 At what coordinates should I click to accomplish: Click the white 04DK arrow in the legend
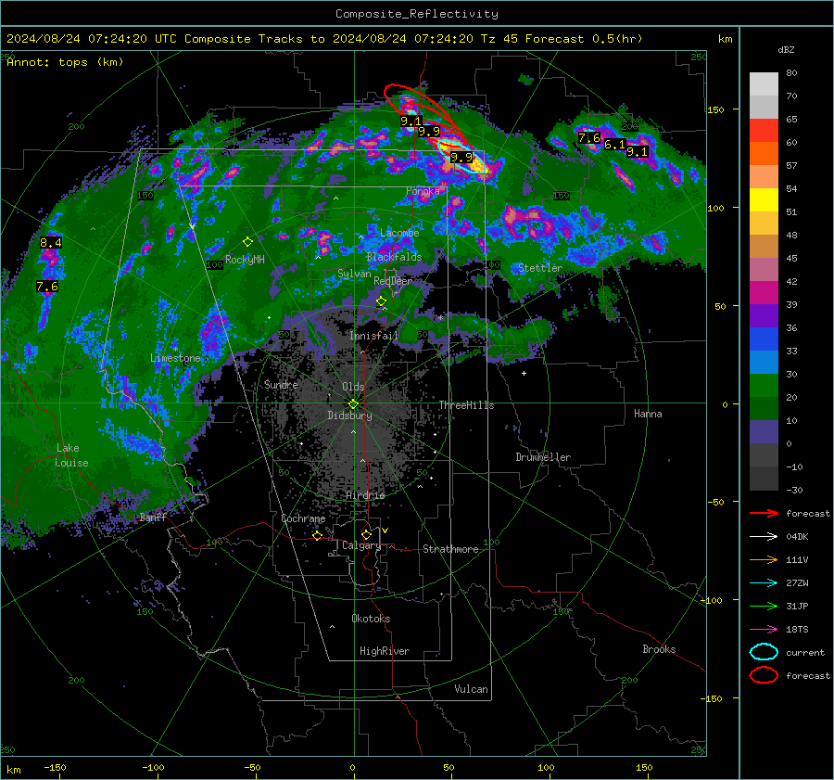[764, 536]
